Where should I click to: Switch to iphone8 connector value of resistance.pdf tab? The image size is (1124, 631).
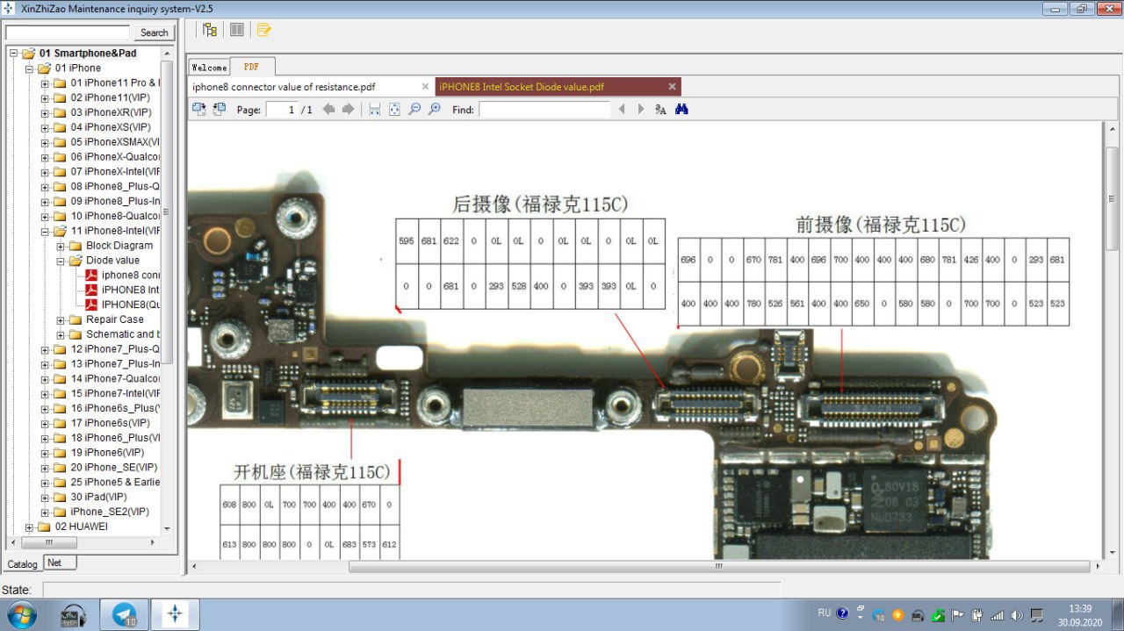[x=312, y=87]
